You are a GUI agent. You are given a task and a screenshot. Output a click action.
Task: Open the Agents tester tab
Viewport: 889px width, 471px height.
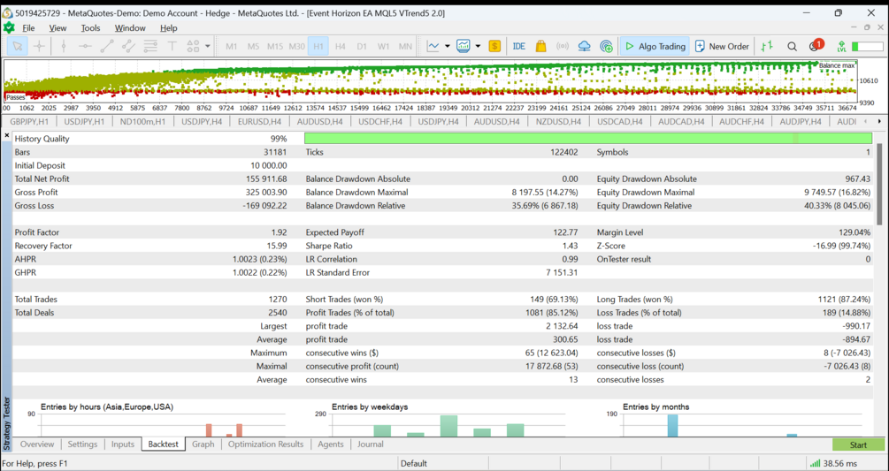[331, 444]
